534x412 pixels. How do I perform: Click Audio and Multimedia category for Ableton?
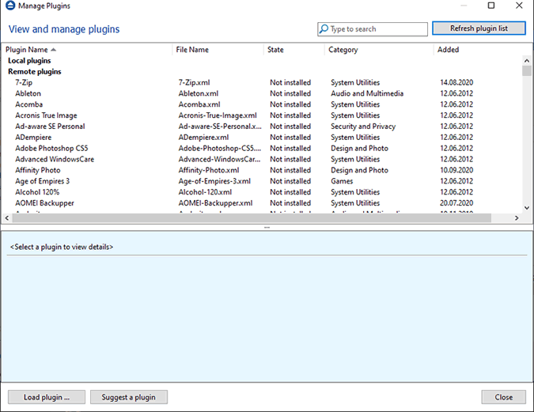367,93
